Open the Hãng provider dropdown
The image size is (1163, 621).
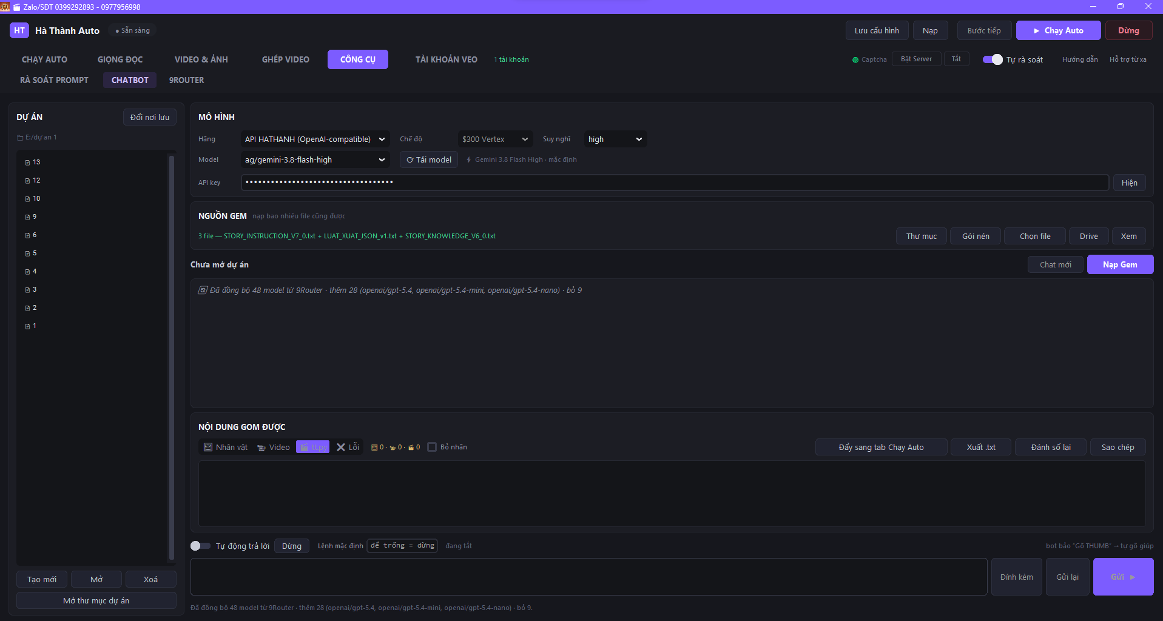315,139
